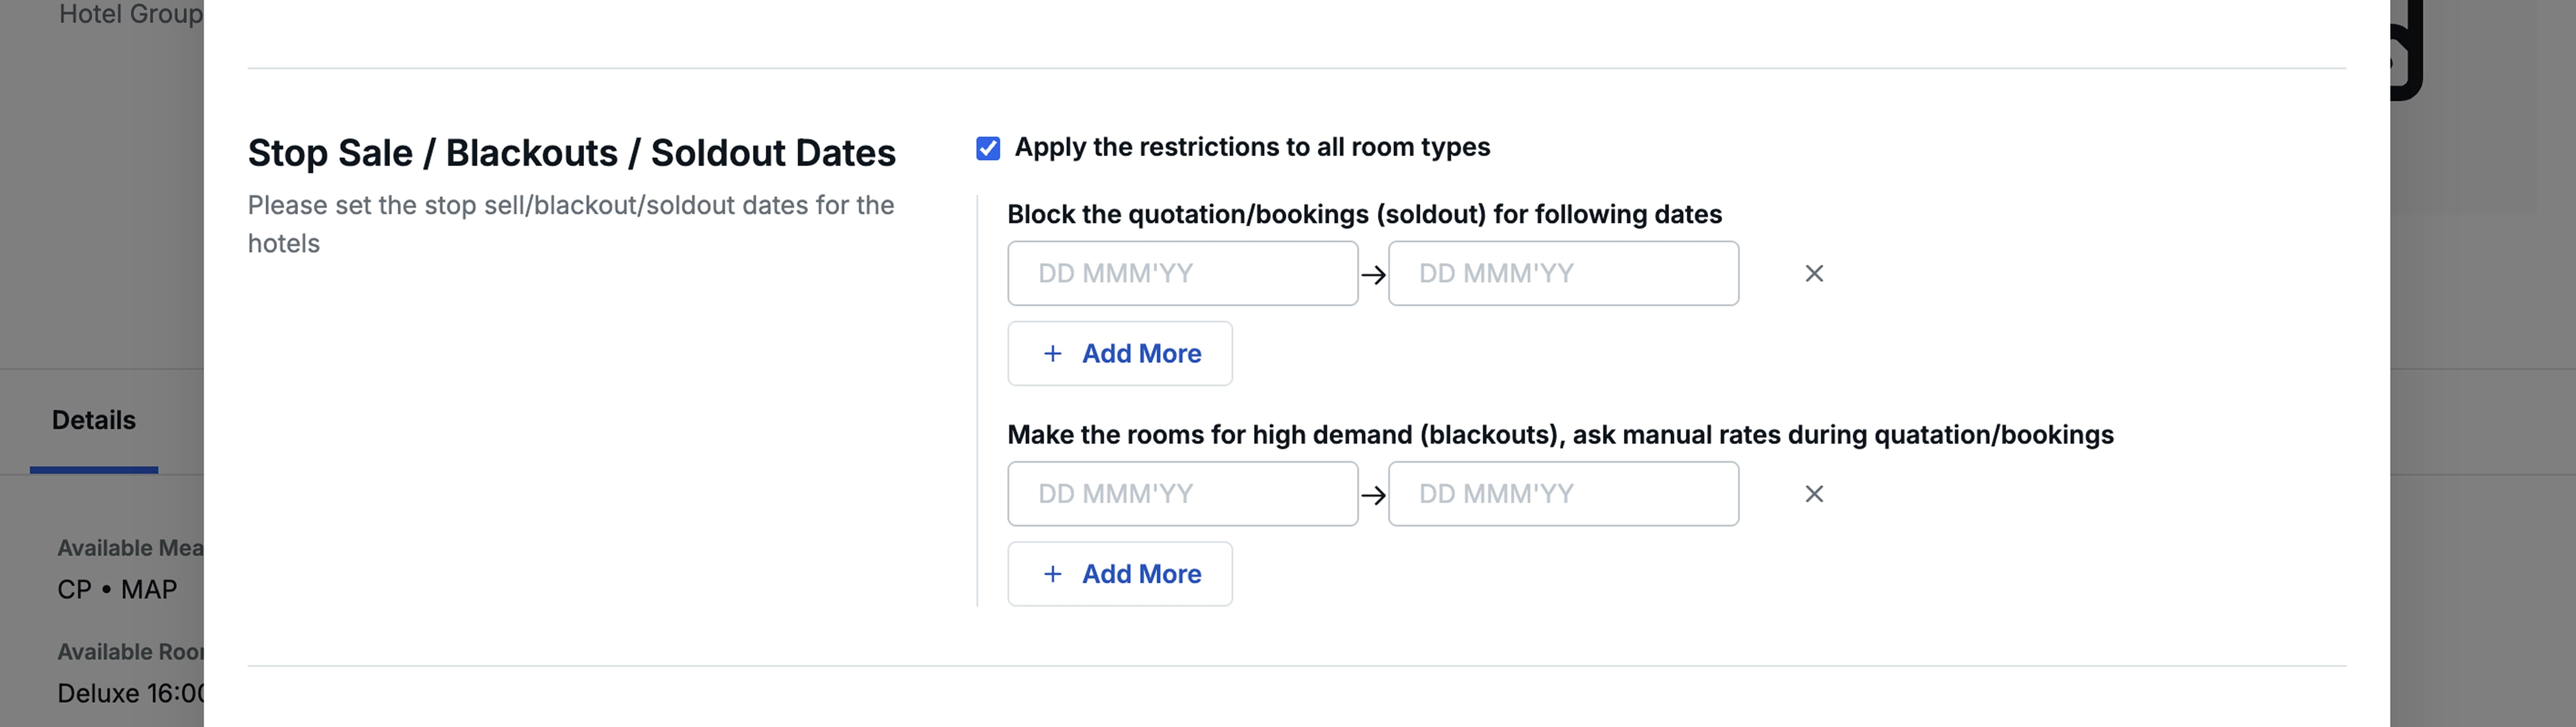Image resolution: width=2576 pixels, height=727 pixels.
Task: Click Add More under blackouts section
Action: [x=1120, y=574]
